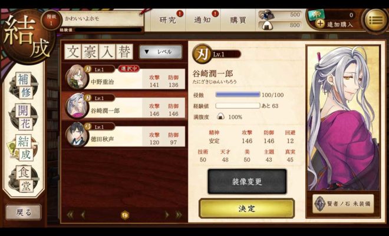Click the yellow 決定 confirm button
Image resolution: width=389 pixels, height=236 pixels.
coord(247,208)
